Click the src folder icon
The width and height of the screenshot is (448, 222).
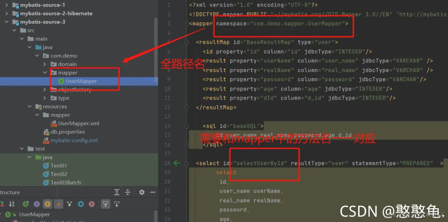[23, 30]
